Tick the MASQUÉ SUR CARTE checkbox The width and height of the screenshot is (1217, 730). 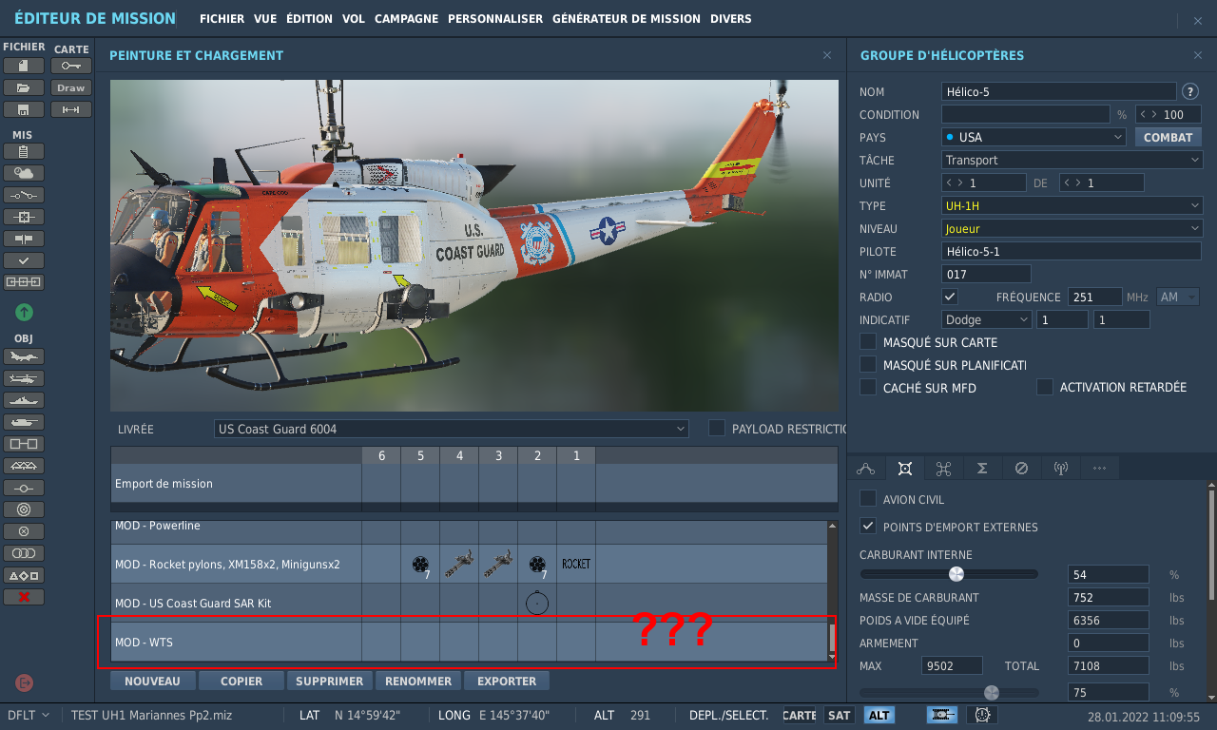pyautogui.click(x=868, y=342)
